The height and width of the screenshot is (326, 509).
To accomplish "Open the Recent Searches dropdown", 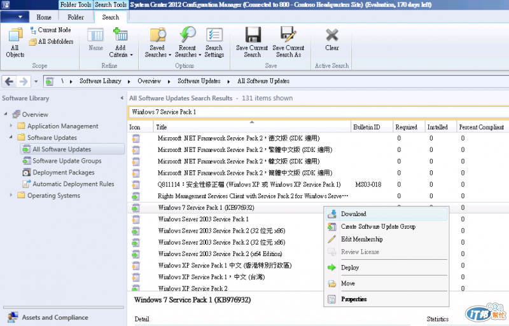I will (188, 43).
